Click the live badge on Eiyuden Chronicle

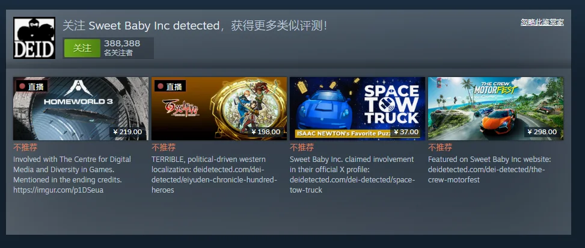(170, 86)
